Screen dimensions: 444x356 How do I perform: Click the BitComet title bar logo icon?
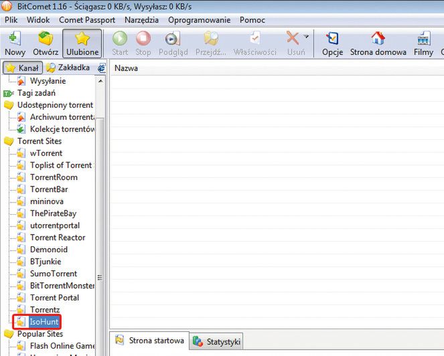pos(7,6)
